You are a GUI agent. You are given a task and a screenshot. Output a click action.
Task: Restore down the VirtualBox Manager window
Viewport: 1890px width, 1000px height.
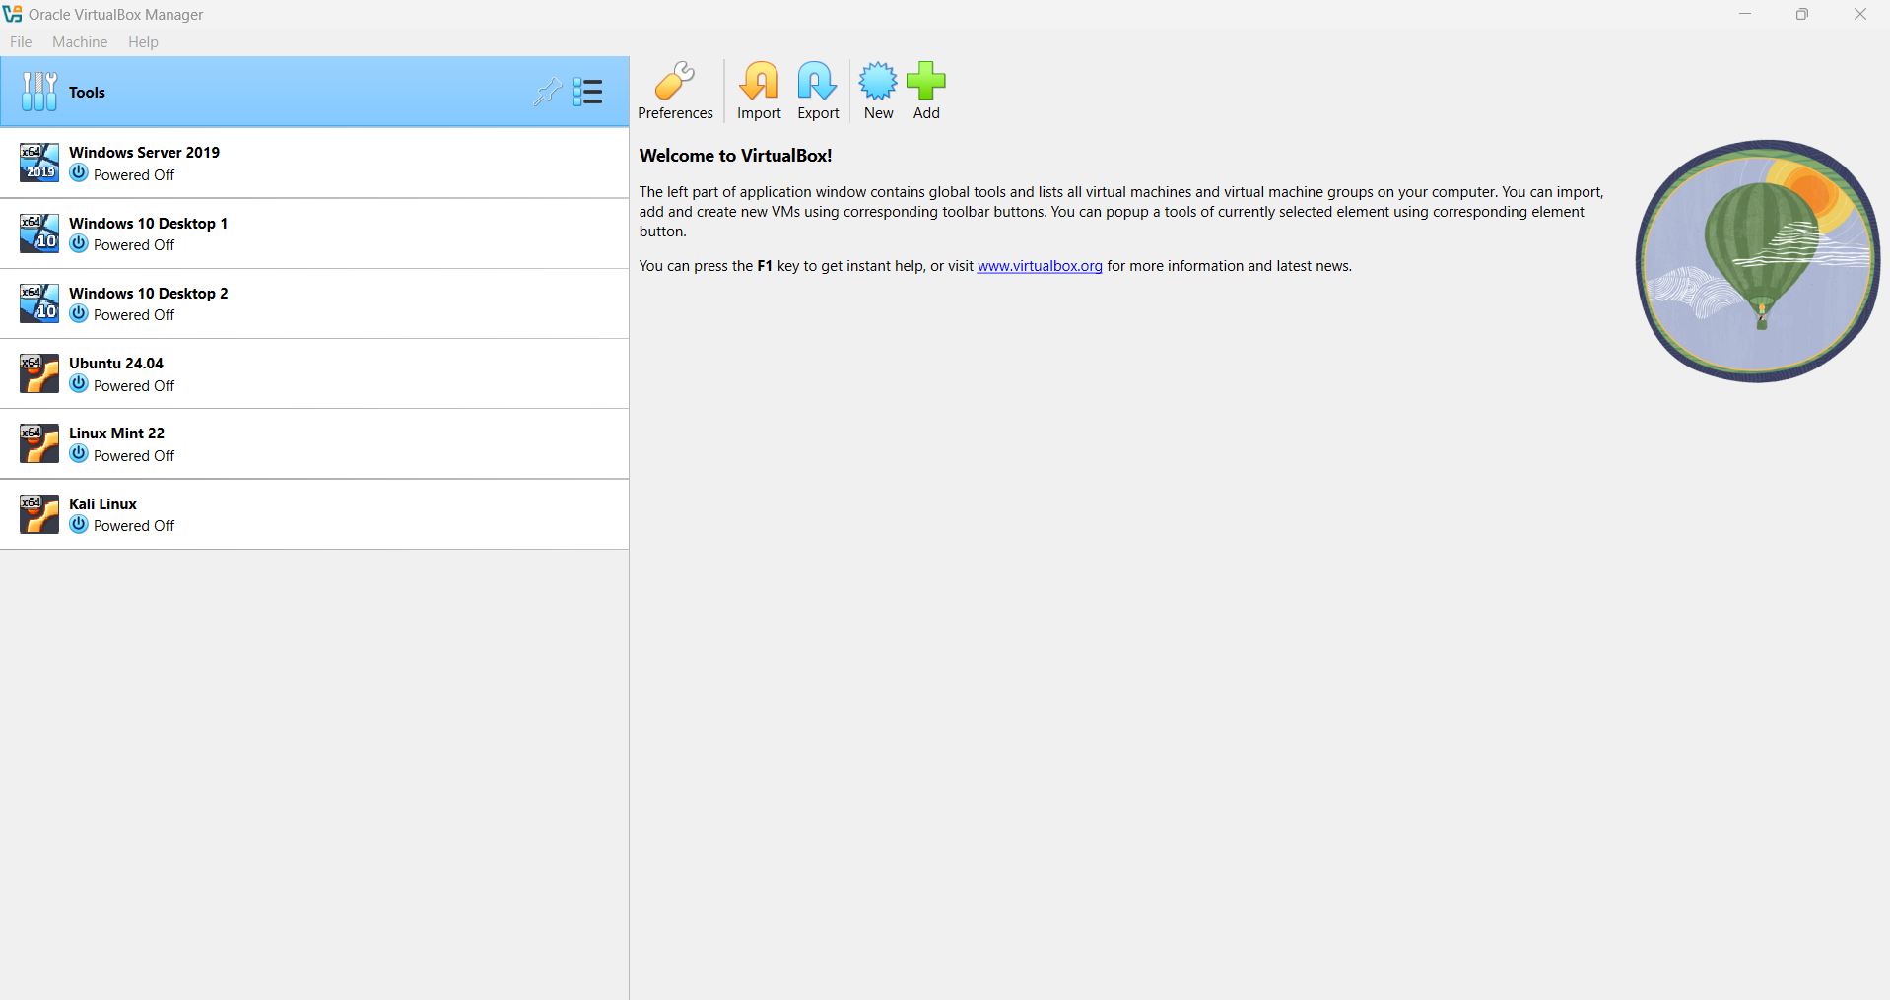1802,14
